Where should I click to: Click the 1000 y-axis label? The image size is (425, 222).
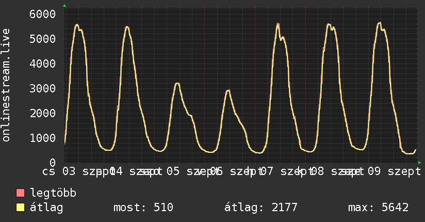(43, 138)
